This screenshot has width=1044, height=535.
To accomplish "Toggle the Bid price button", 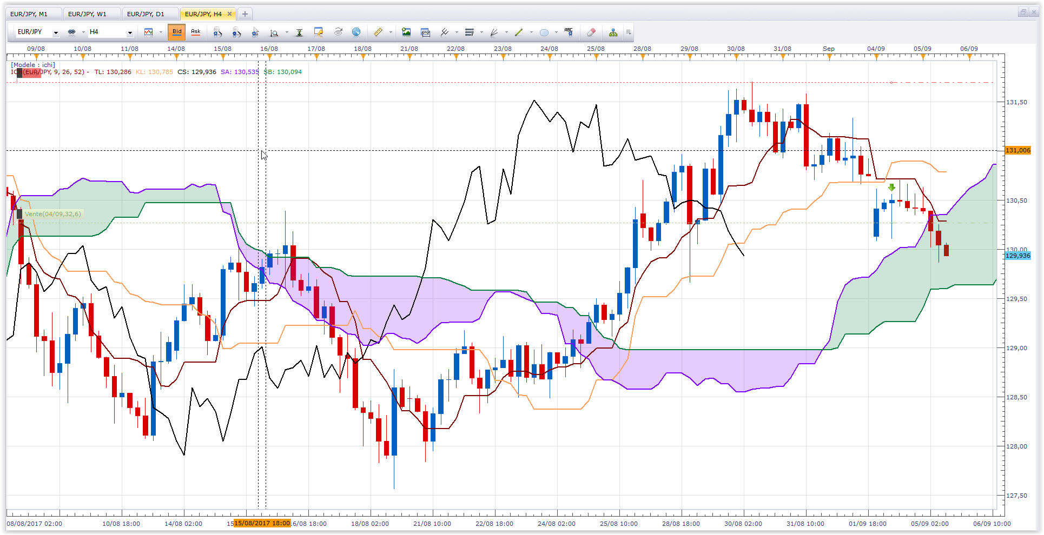I will pos(177,32).
